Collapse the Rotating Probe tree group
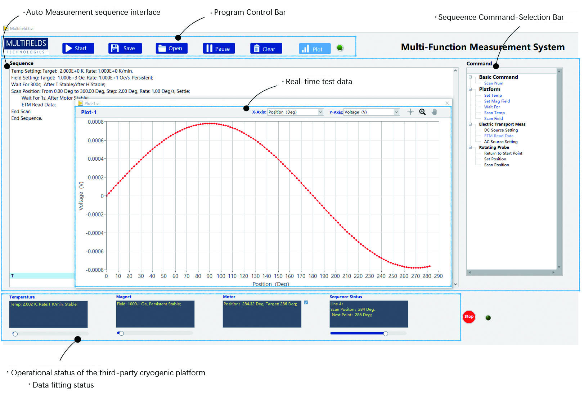The image size is (584, 394). [470, 147]
